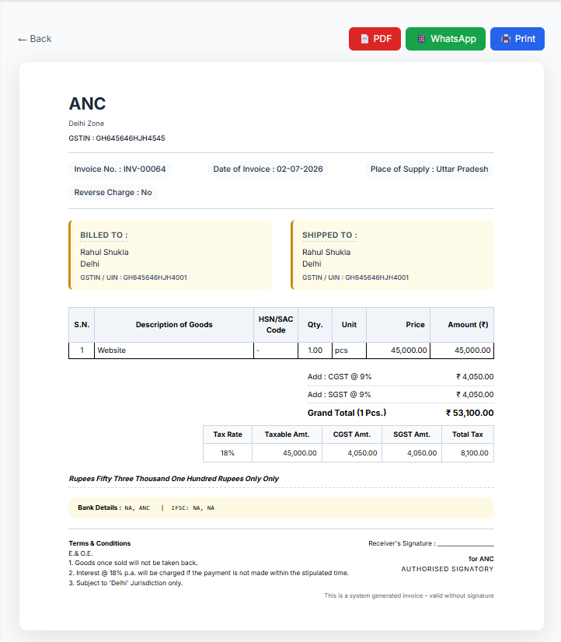The width and height of the screenshot is (561, 642).
Task: Select the ANC company heading
Action: coord(87,103)
